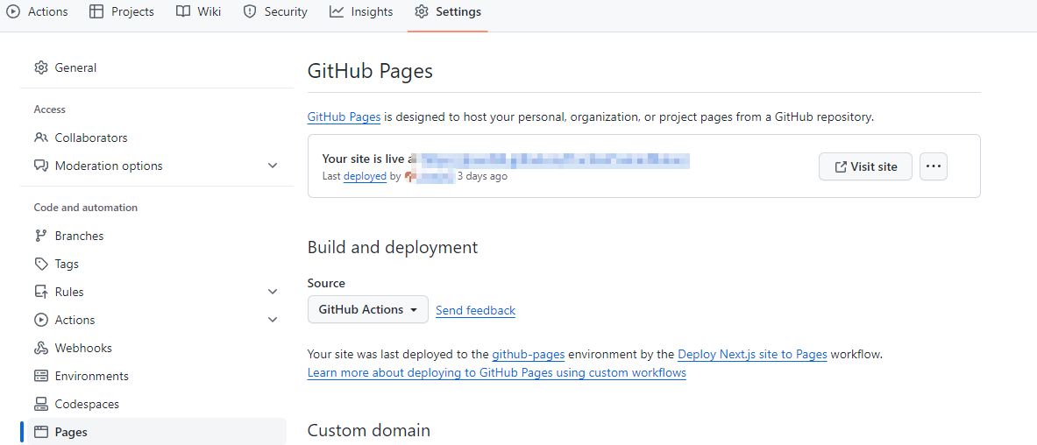The width and height of the screenshot is (1037, 445).
Task: Open Learn more about custom workflows link
Action: tap(497, 373)
